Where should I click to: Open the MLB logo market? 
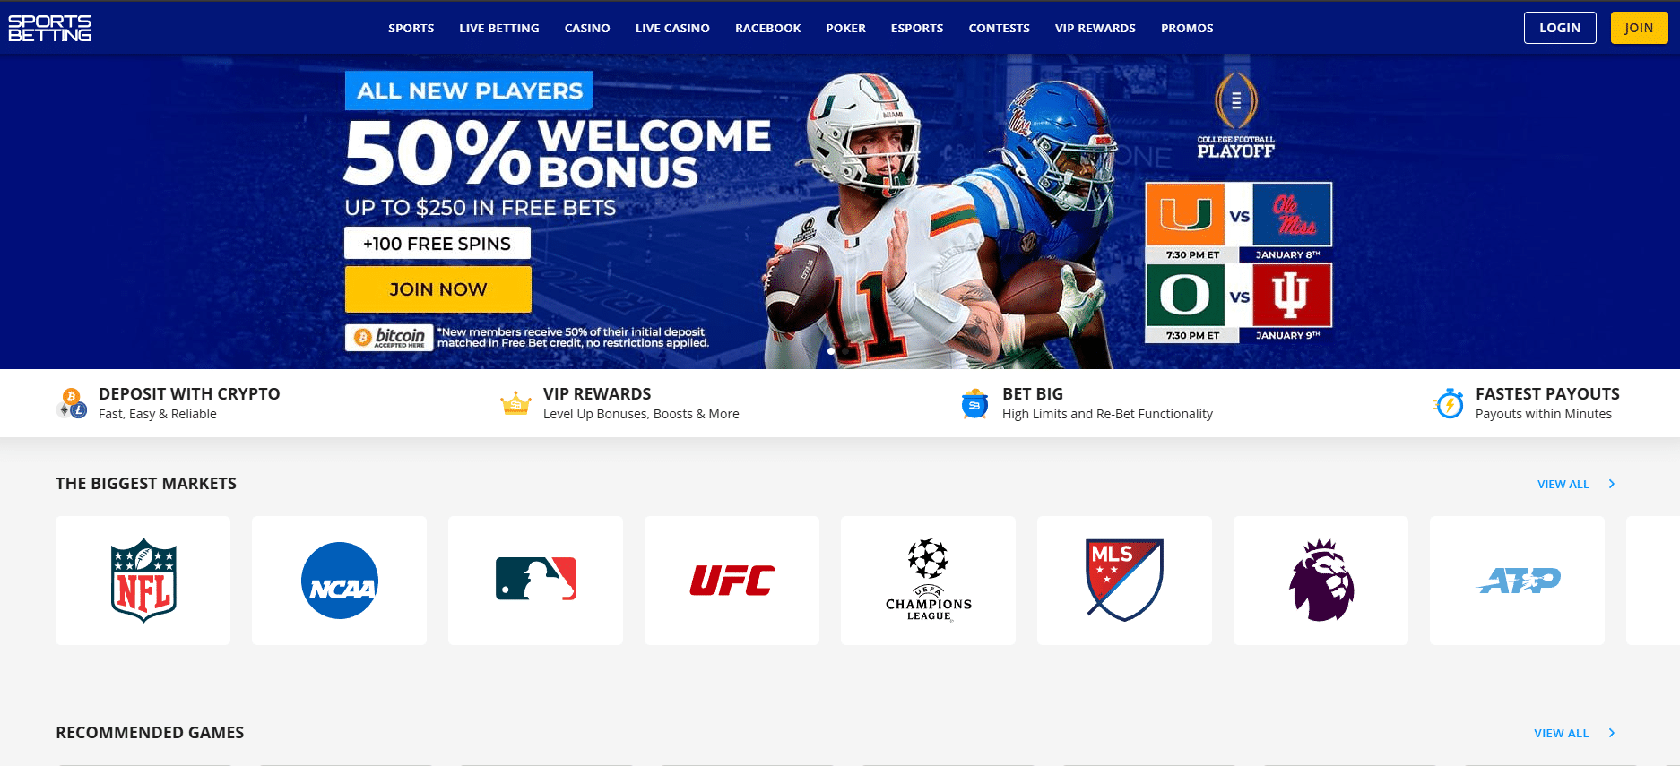pos(535,580)
